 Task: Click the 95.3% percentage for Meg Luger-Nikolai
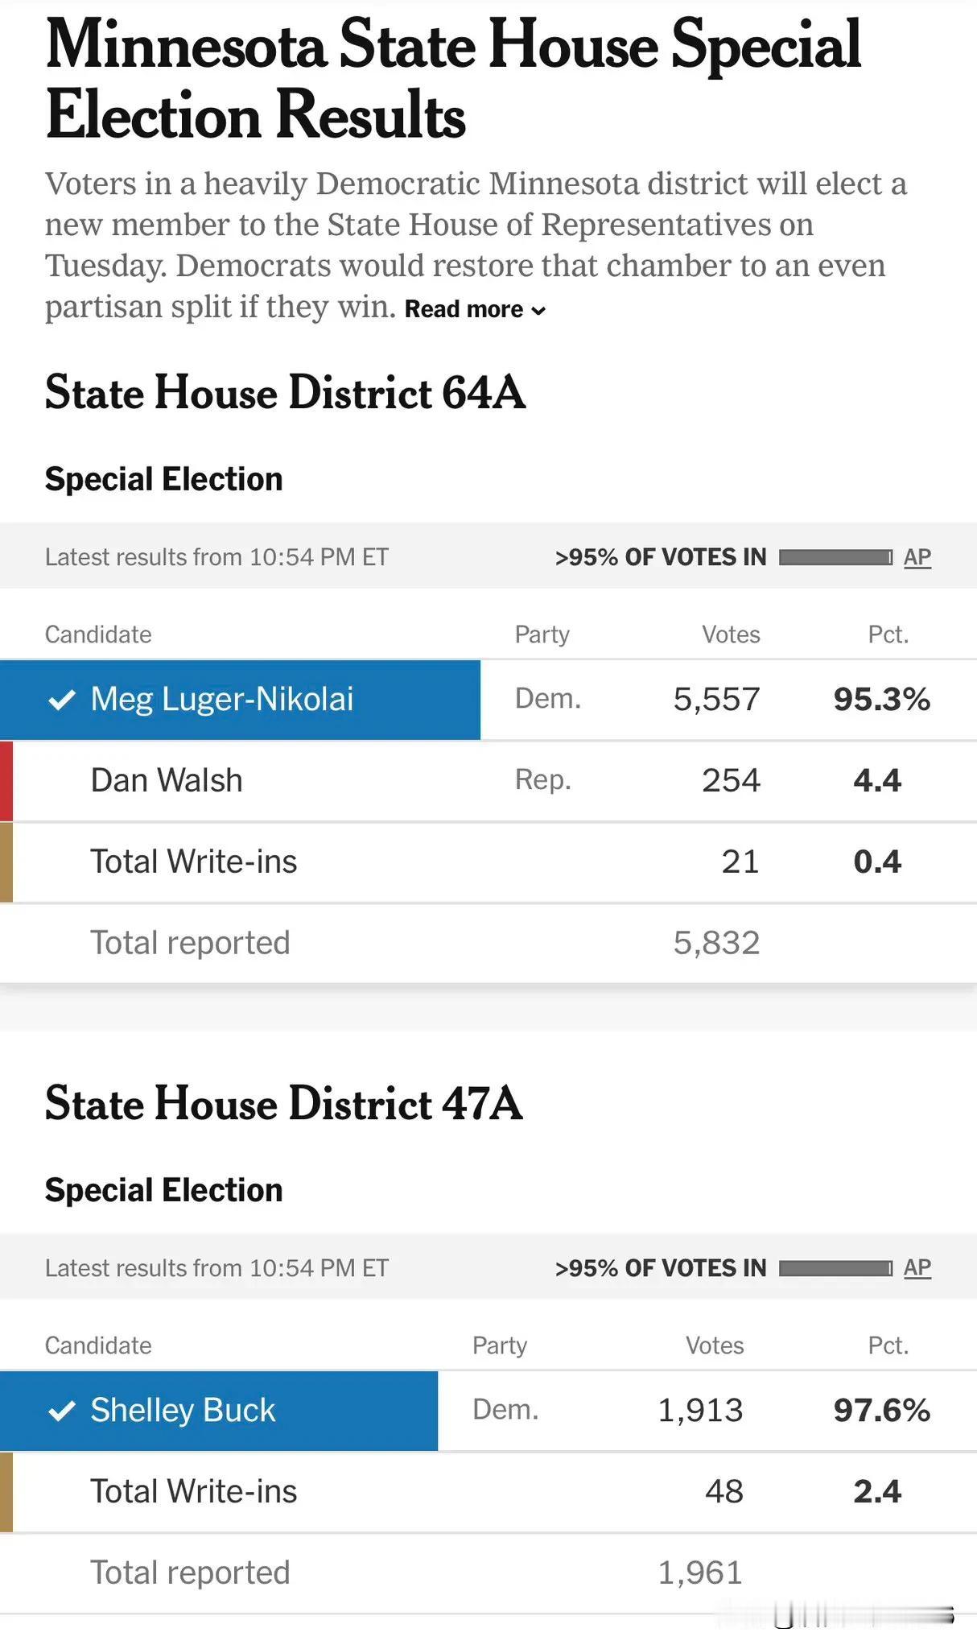(x=881, y=700)
